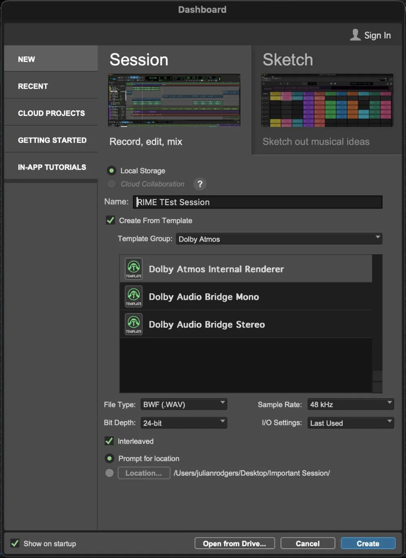Click the Dolby Audio Bridge Stereo template icon
Screen dimensions: 406x558
(x=134, y=324)
